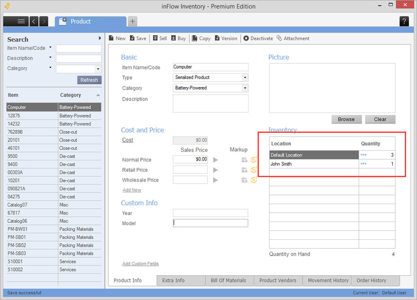Click the Retail Price sales field
Image resolution: width=417 pixels, height=300 pixels.
coord(190,169)
